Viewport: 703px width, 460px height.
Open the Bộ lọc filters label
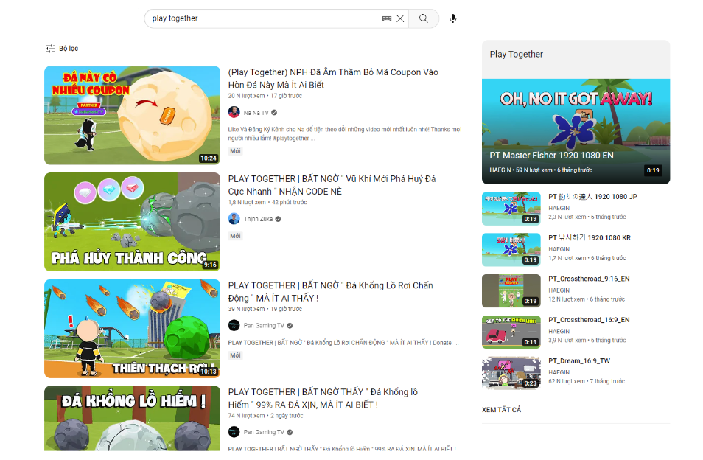(x=69, y=48)
